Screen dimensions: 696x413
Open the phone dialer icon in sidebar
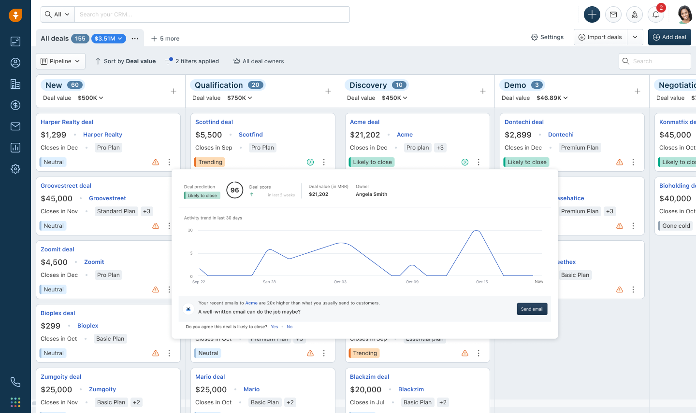(15, 382)
